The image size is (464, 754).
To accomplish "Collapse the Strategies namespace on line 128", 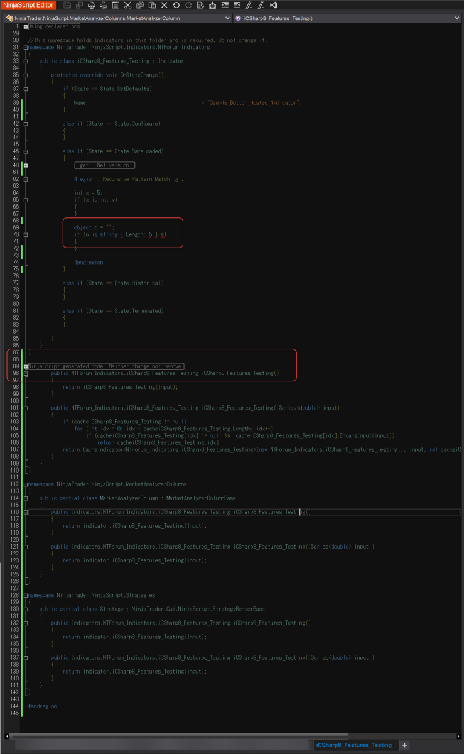I will point(26,595).
